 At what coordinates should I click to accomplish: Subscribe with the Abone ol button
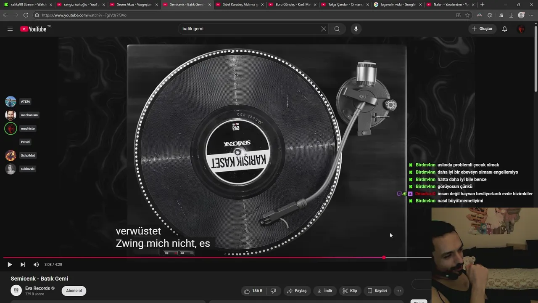[x=74, y=291]
